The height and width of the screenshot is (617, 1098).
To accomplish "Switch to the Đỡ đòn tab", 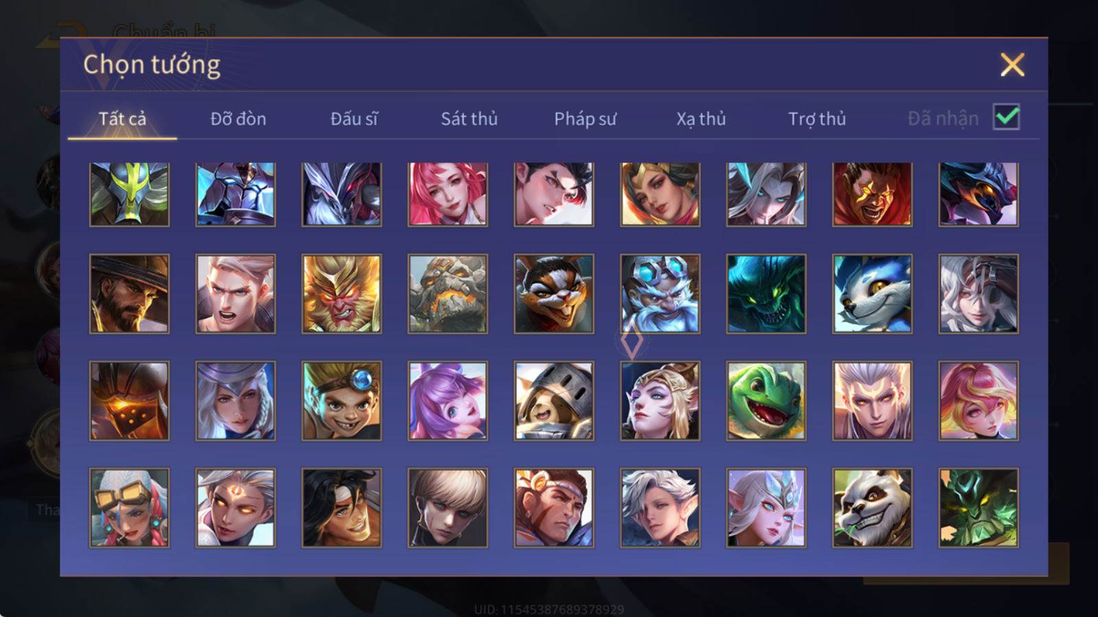I will pos(238,119).
